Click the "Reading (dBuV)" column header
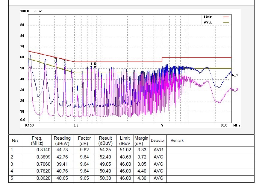265x186 pixels. [62, 141]
